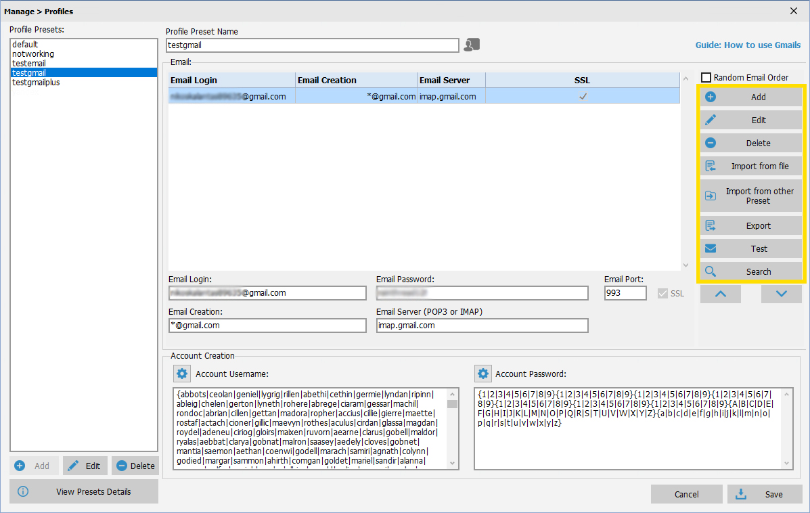
Task: Click the Delete email minus icon
Action: [711, 143]
